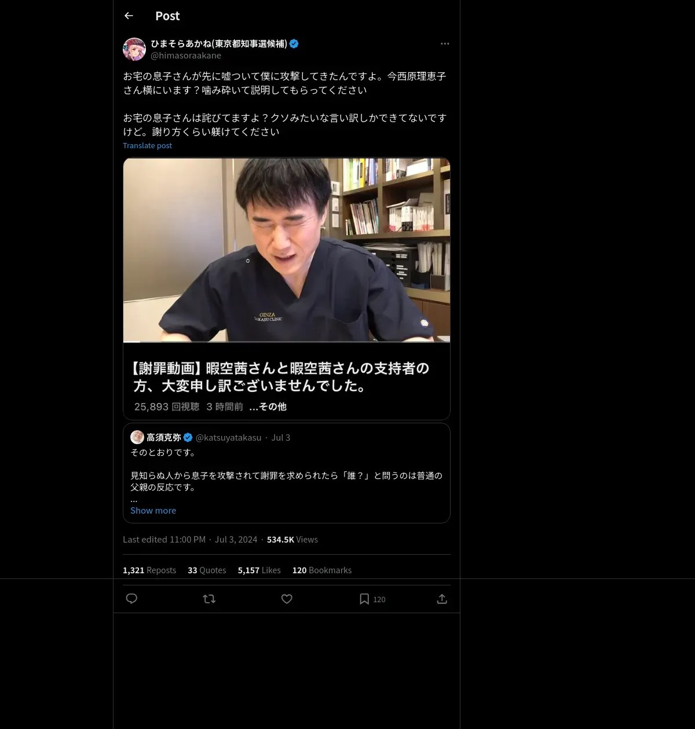View the 33 Quotes list
695x729 pixels.
click(x=207, y=570)
